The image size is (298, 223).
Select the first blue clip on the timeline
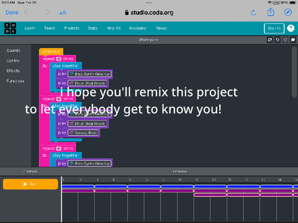click(x=78, y=186)
